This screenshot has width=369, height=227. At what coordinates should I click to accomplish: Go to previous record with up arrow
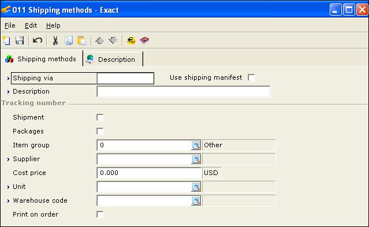point(99,40)
